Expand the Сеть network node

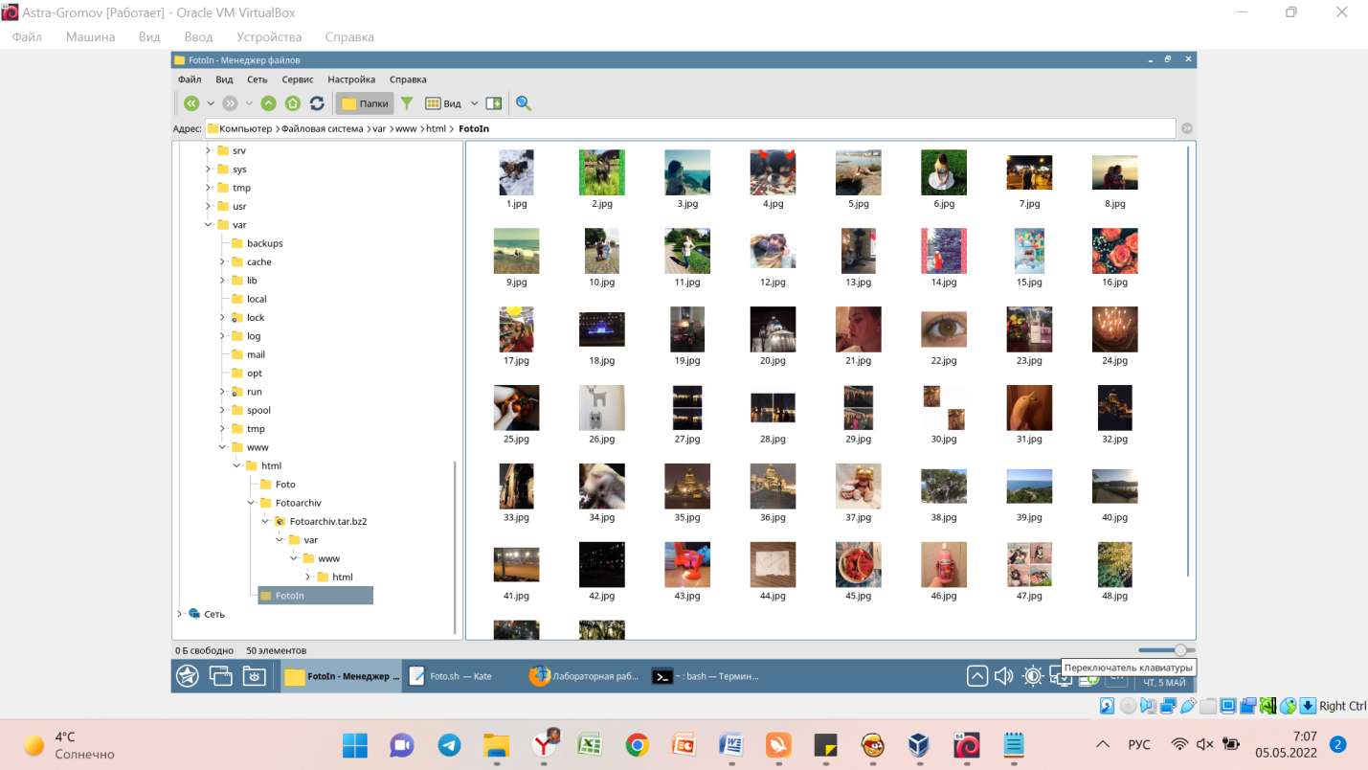tap(179, 614)
